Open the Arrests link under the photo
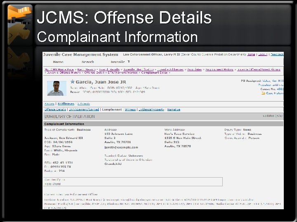The width and height of the screenshot is (297, 222). [x=83, y=104]
